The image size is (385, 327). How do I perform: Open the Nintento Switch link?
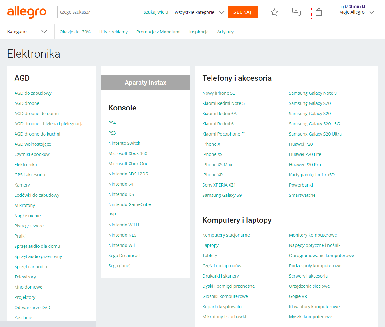point(124,143)
